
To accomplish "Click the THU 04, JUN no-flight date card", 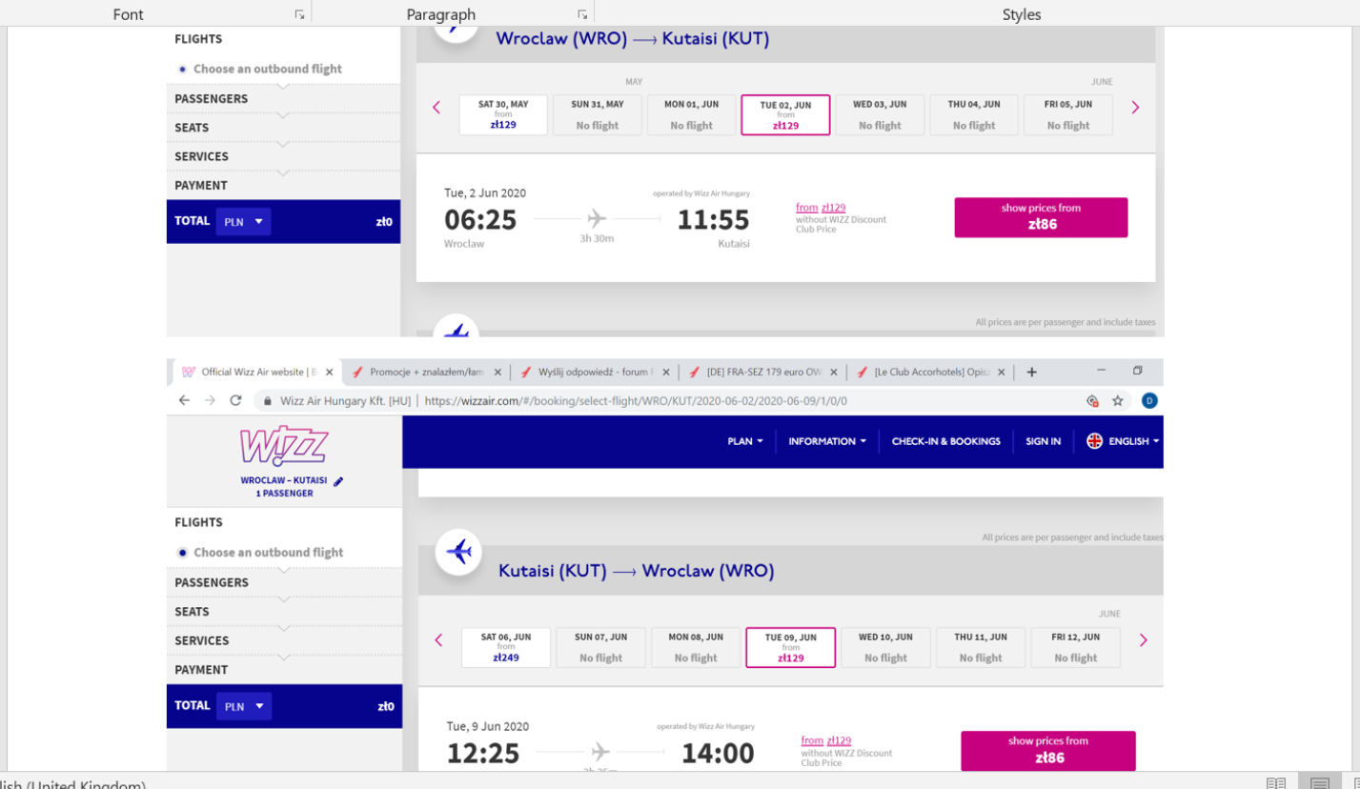I will [x=974, y=114].
